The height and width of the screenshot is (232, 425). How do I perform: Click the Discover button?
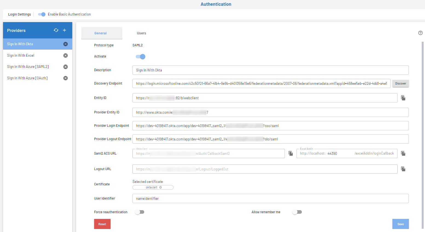[400, 83]
